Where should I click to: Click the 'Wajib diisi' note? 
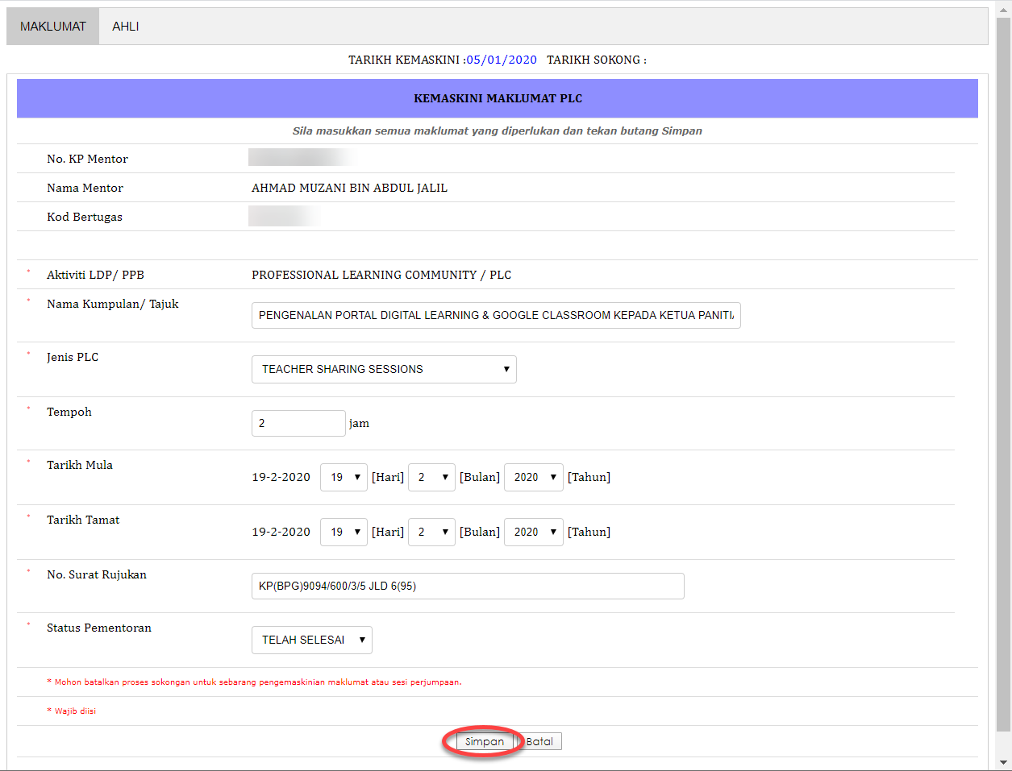72,711
